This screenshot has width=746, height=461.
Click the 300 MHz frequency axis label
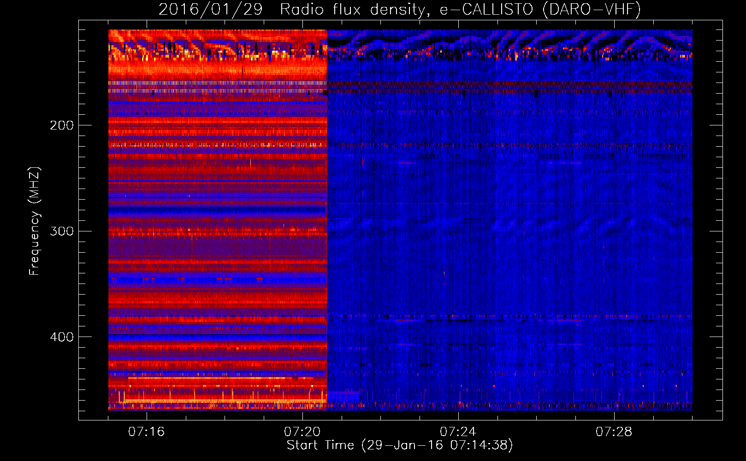click(62, 231)
